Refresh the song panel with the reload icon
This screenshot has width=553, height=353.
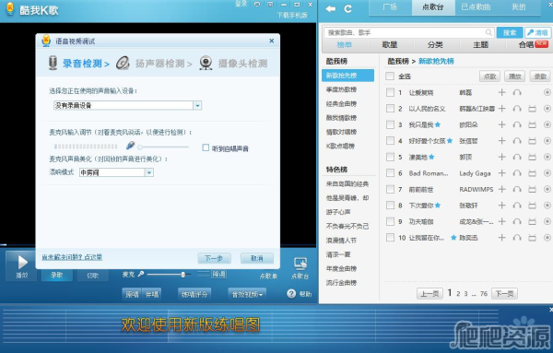click(x=348, y=9)
